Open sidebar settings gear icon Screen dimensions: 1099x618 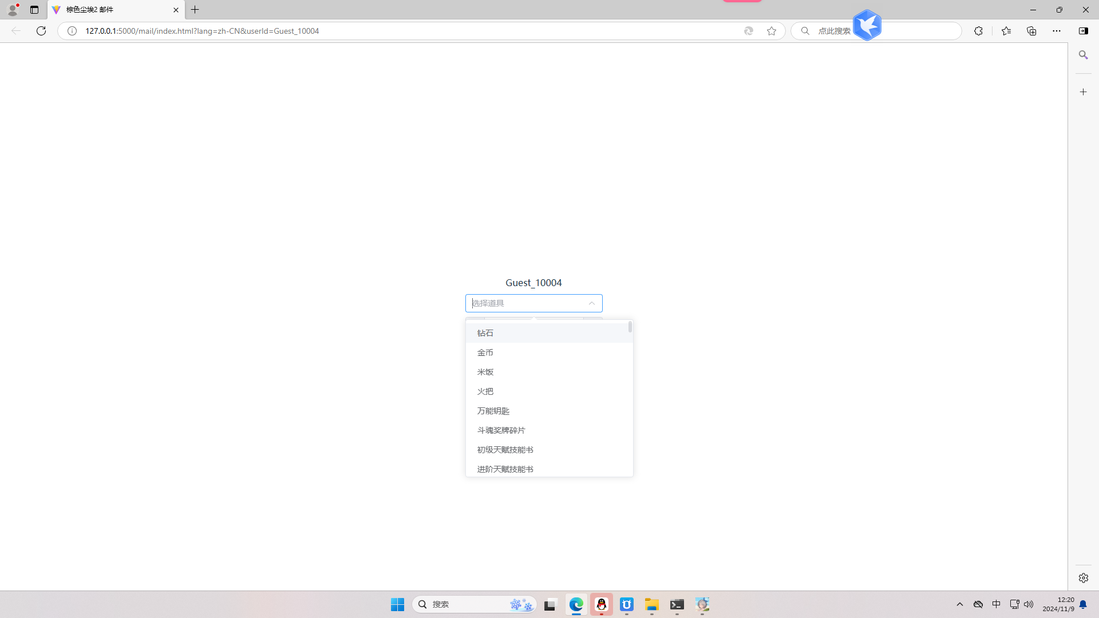coord(1083,578)
